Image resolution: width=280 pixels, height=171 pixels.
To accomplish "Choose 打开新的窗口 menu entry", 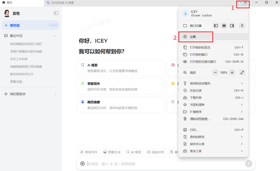I will (213, 54).
